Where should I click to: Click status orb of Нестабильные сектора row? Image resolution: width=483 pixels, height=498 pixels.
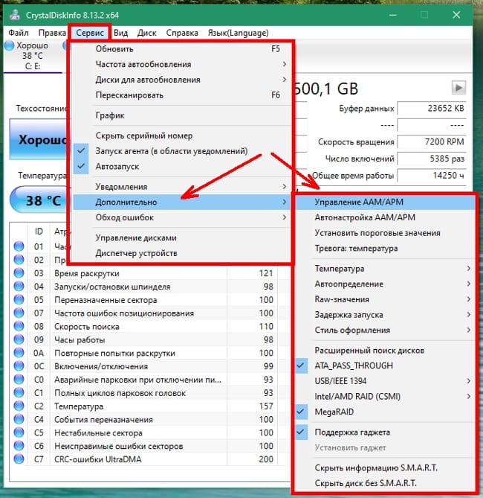[x=19, y=432]
